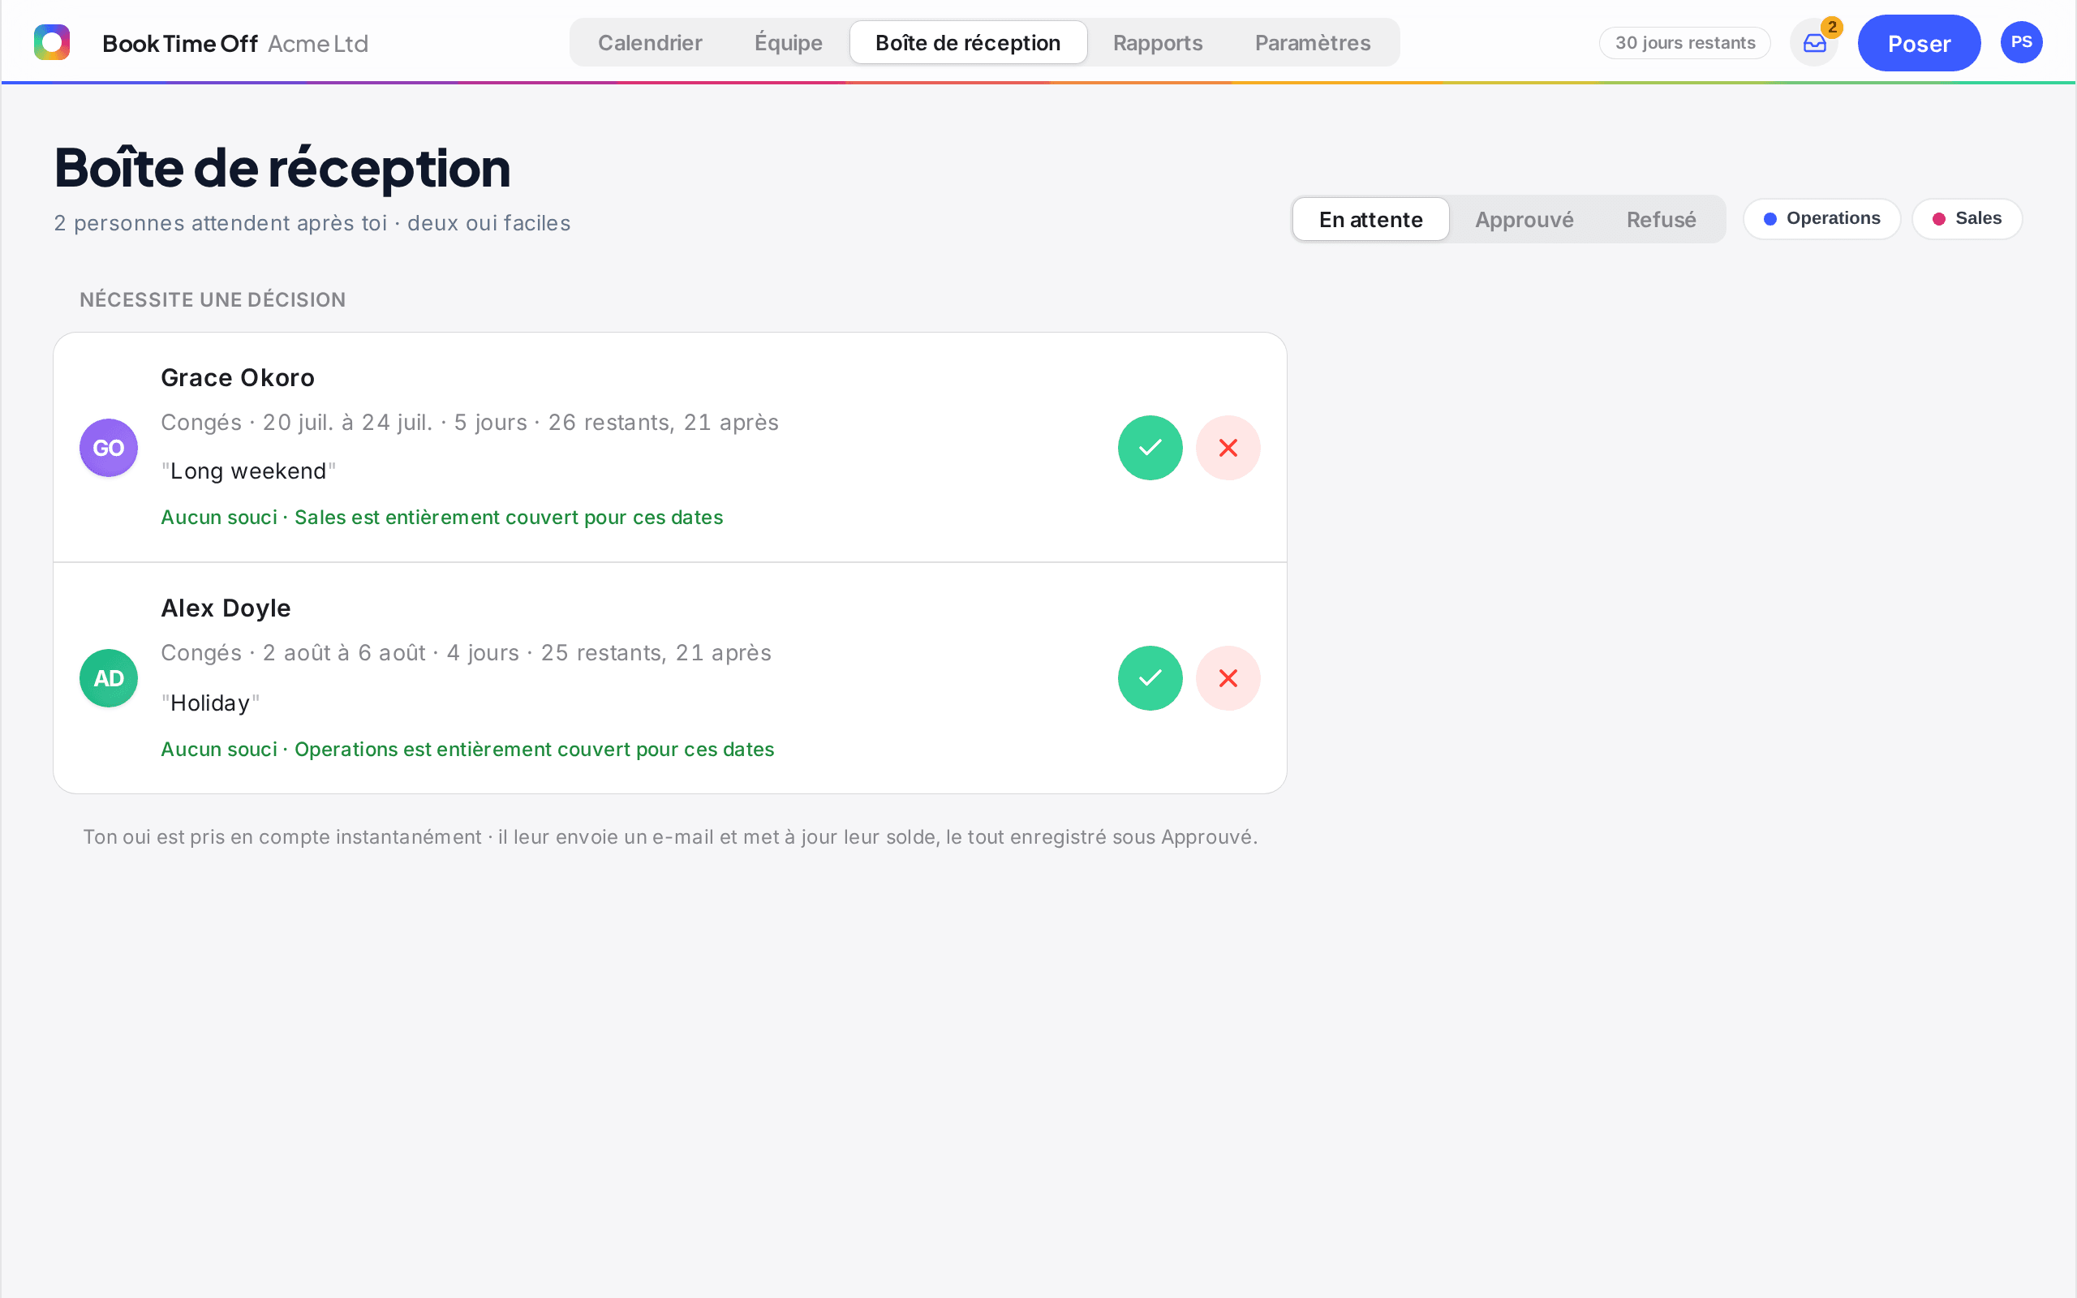Open the Paramètres tab
This screenshot has height=1298, width=2077.
[1312, 43]
